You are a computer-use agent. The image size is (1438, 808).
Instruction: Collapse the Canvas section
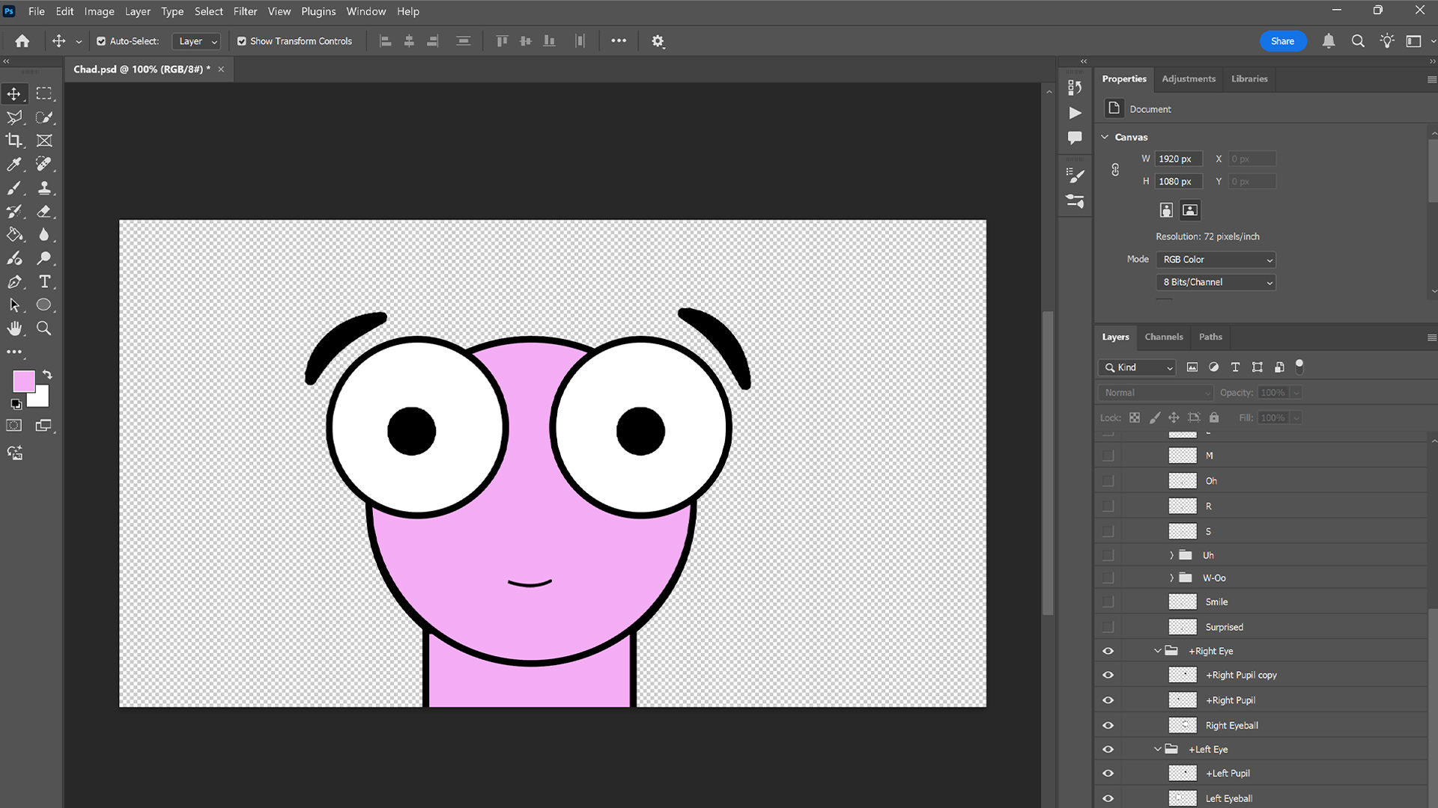[1105, 137]
